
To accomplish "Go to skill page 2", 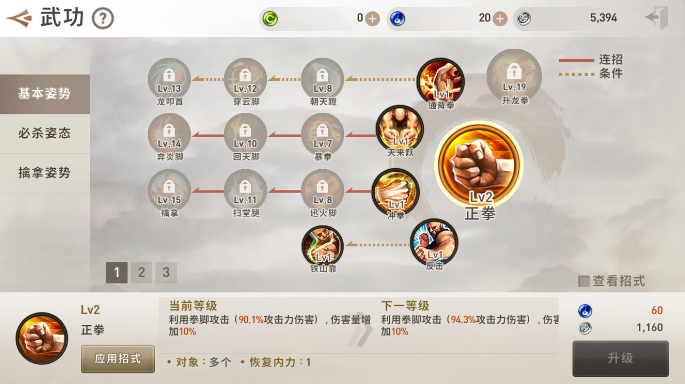I will (x=141, y=272).
